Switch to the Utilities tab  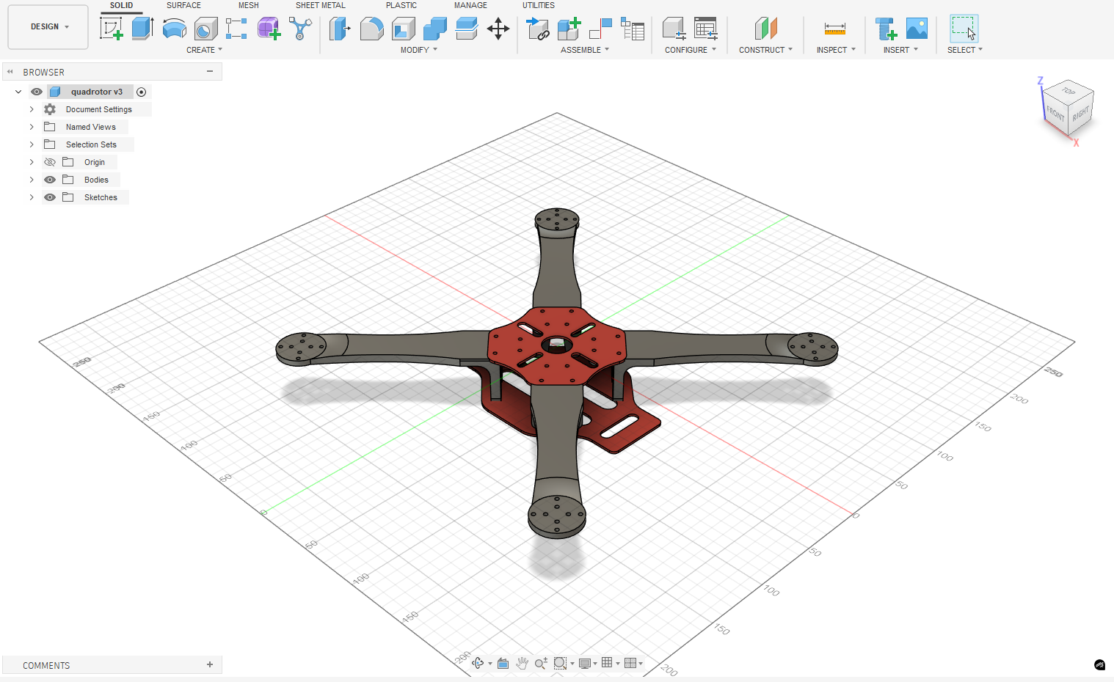[x=539, y=5]
